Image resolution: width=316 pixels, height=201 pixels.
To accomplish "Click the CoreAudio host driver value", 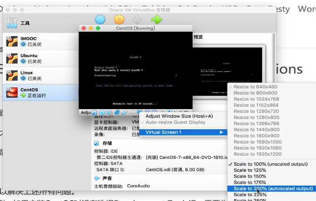I will click(138, 186).
